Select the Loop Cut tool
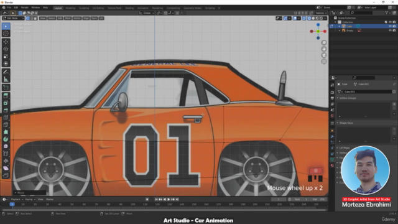This screenshot has width=398, height=224. (6, 118)
